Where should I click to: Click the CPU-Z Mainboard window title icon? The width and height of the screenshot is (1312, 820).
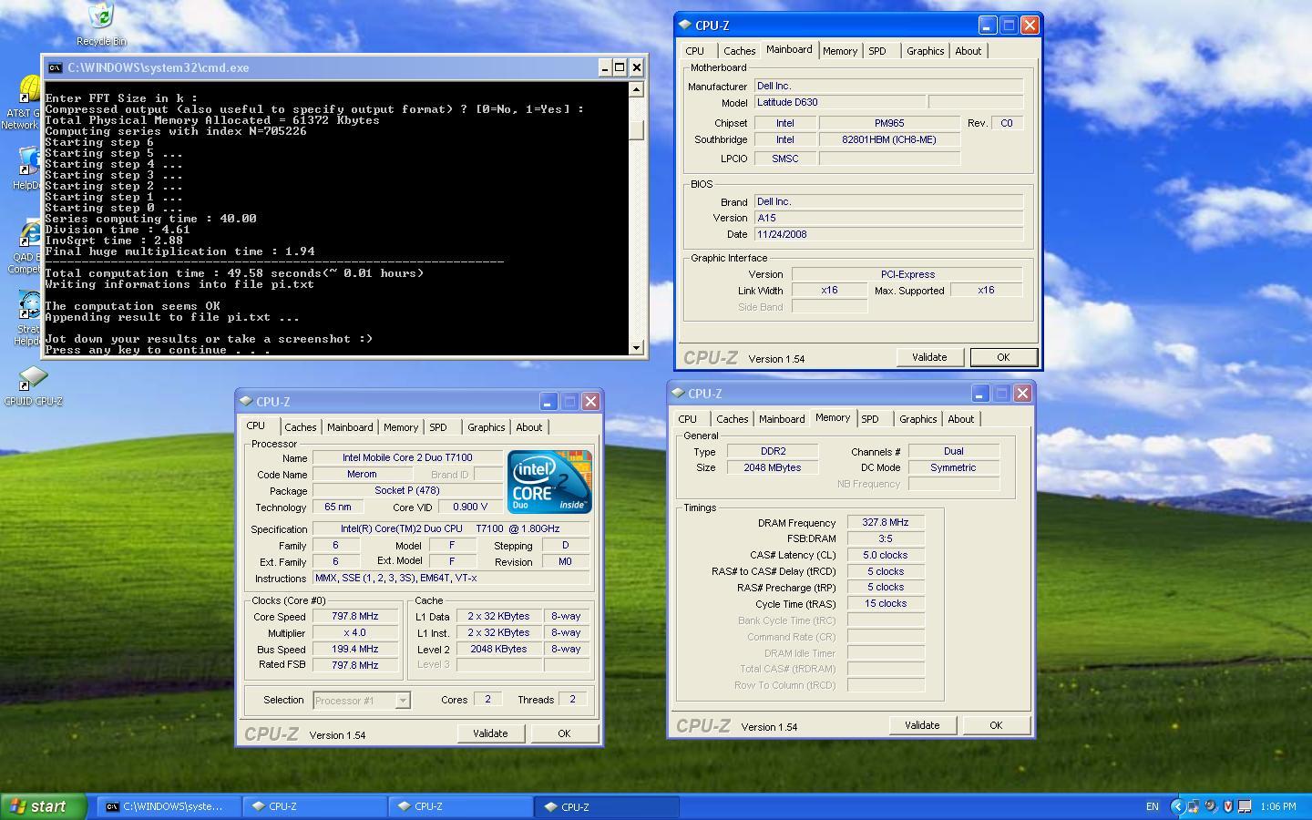click(685, 26)
